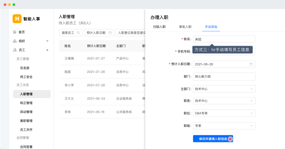Open 首页 in the sidebar

tap(22, 32)
